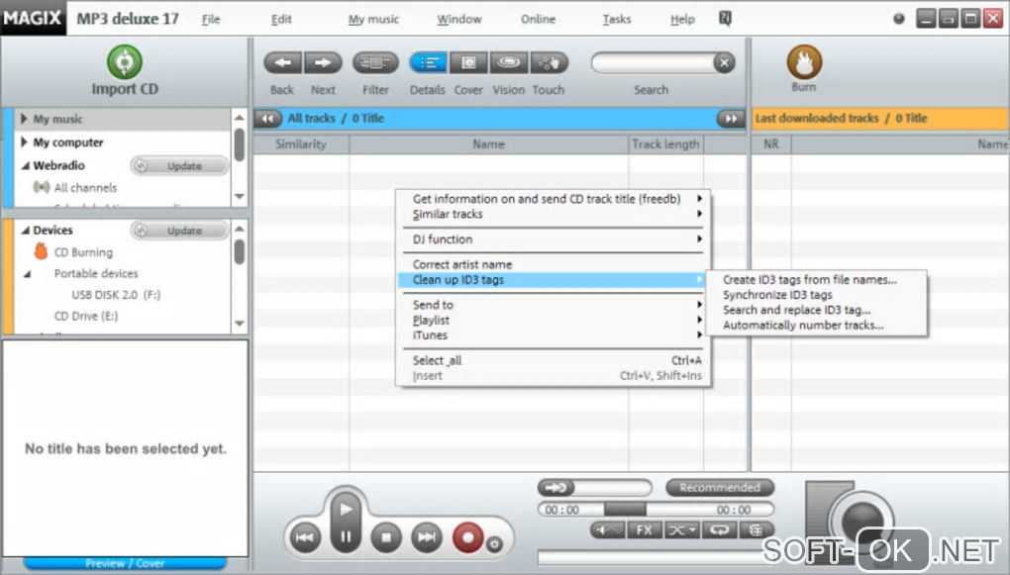Viewport: 1010px width, 575px height.
Task: Expand My computer tree node
Action: pyautogui.click(x=24, y=142)
